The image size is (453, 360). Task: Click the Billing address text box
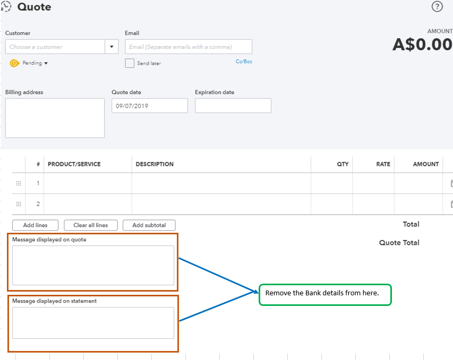(55, 118)
